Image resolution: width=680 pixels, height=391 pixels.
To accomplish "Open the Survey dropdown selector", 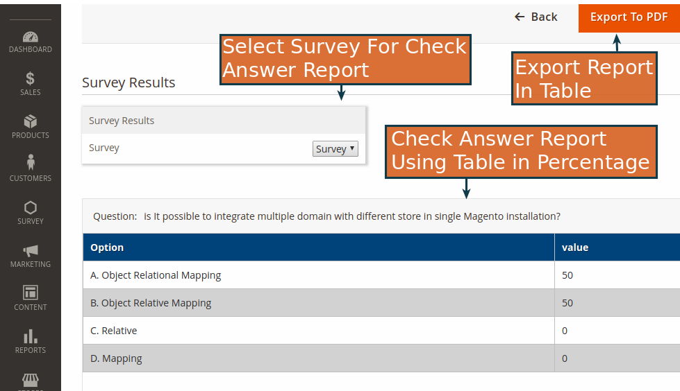I will tap(335, 149).
